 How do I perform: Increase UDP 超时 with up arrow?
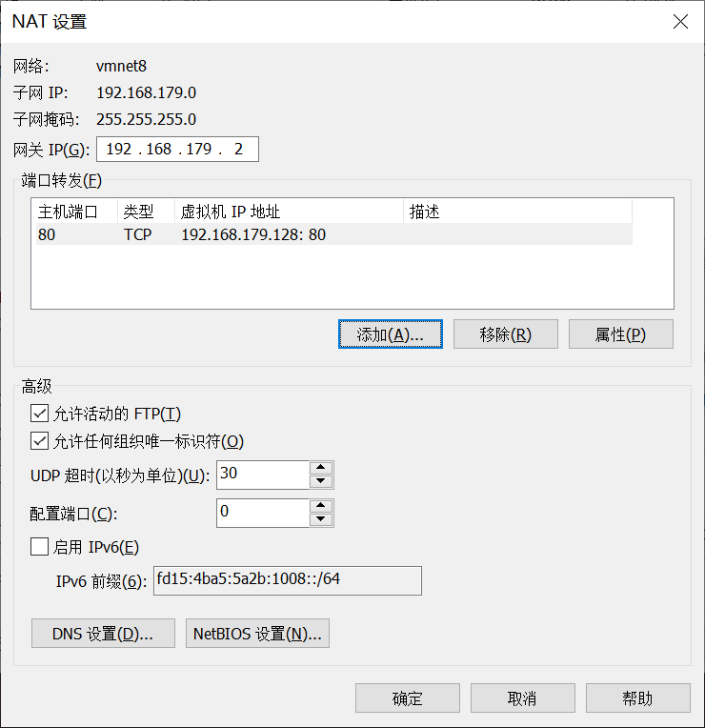point(321,468)
